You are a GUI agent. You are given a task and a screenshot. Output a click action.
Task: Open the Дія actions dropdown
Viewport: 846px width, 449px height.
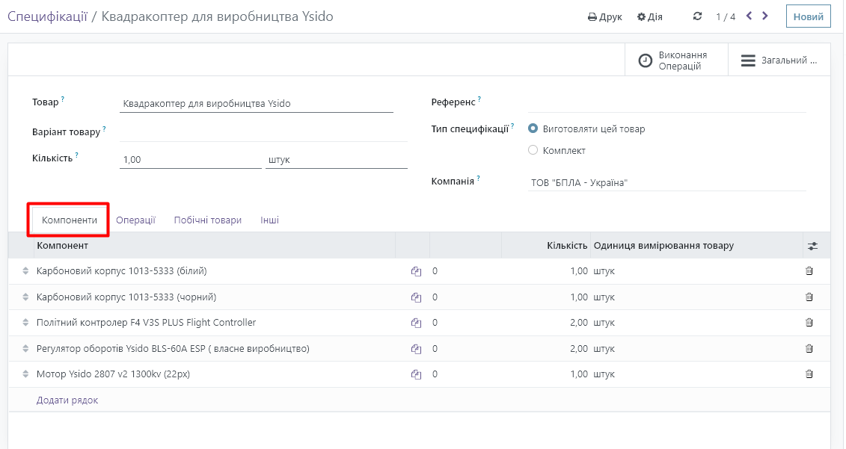pos(649,16)
